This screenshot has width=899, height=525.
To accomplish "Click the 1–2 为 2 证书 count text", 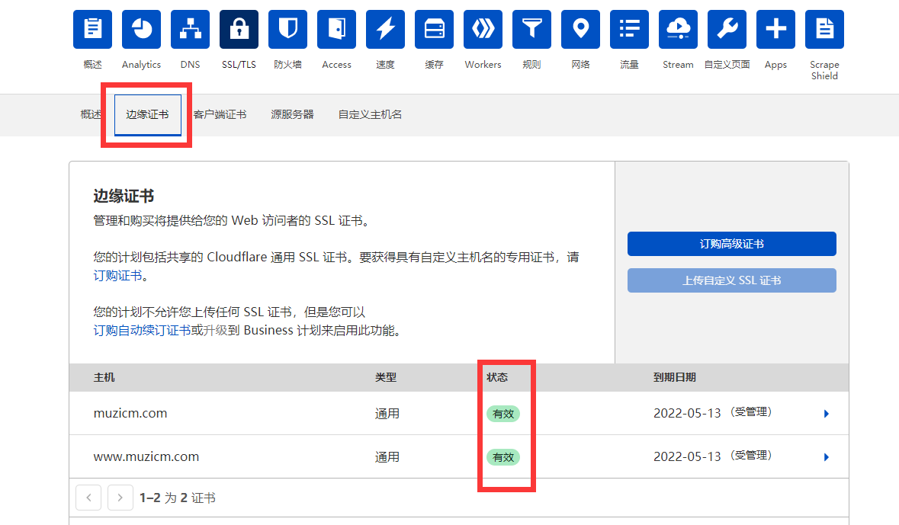I will tap(177, 498).
